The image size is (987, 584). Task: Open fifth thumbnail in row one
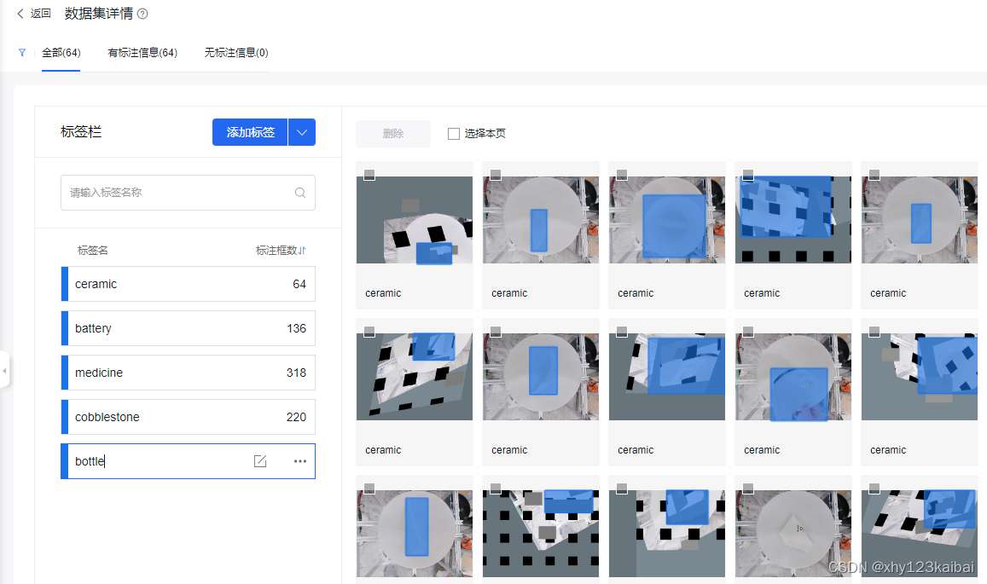(920, 220)
